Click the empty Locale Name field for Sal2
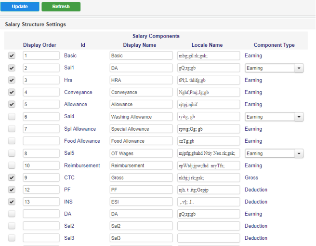316x246 pixels. pyautogui.click(x=208, y=226)
